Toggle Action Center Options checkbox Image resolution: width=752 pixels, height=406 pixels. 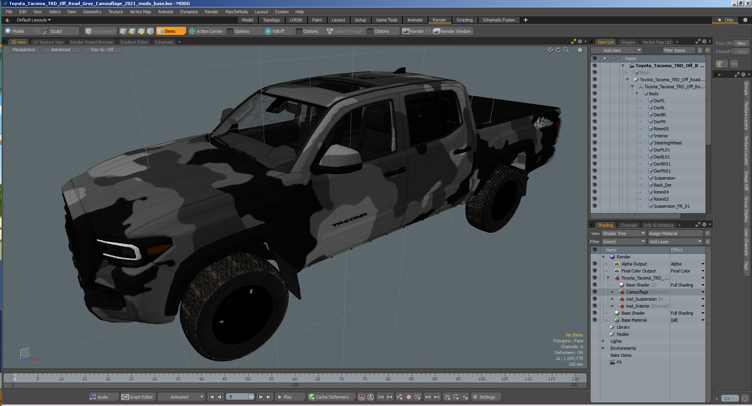(230, 31)
